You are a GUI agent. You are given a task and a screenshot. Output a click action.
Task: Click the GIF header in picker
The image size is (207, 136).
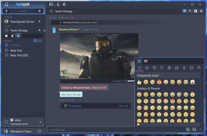tap(146, 61)
